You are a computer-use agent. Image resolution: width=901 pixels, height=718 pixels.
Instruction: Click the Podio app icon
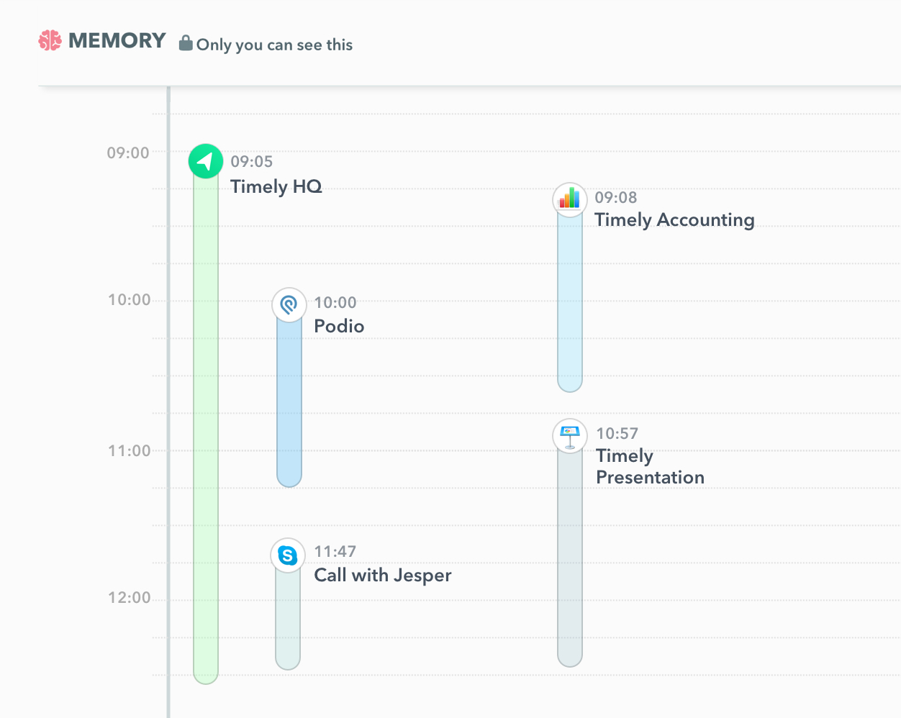click(289, 305)
